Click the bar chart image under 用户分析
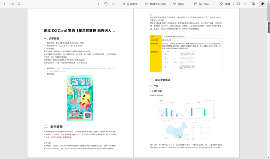 (x=186, y=109)
